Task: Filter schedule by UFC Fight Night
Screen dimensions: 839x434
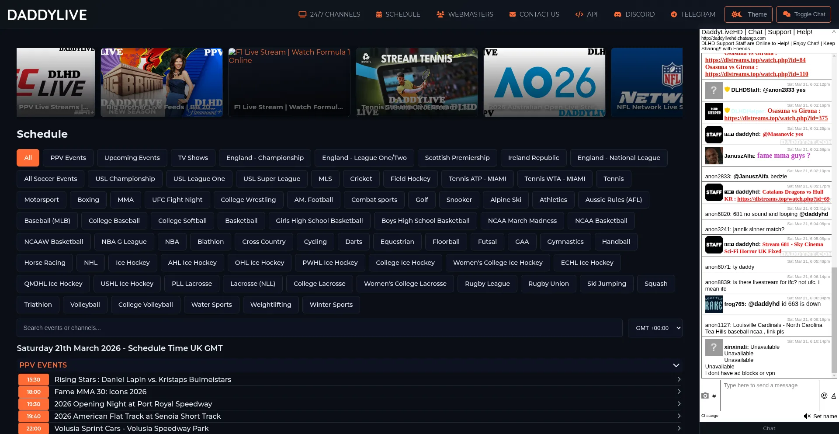Action: [x=177, y=200]
